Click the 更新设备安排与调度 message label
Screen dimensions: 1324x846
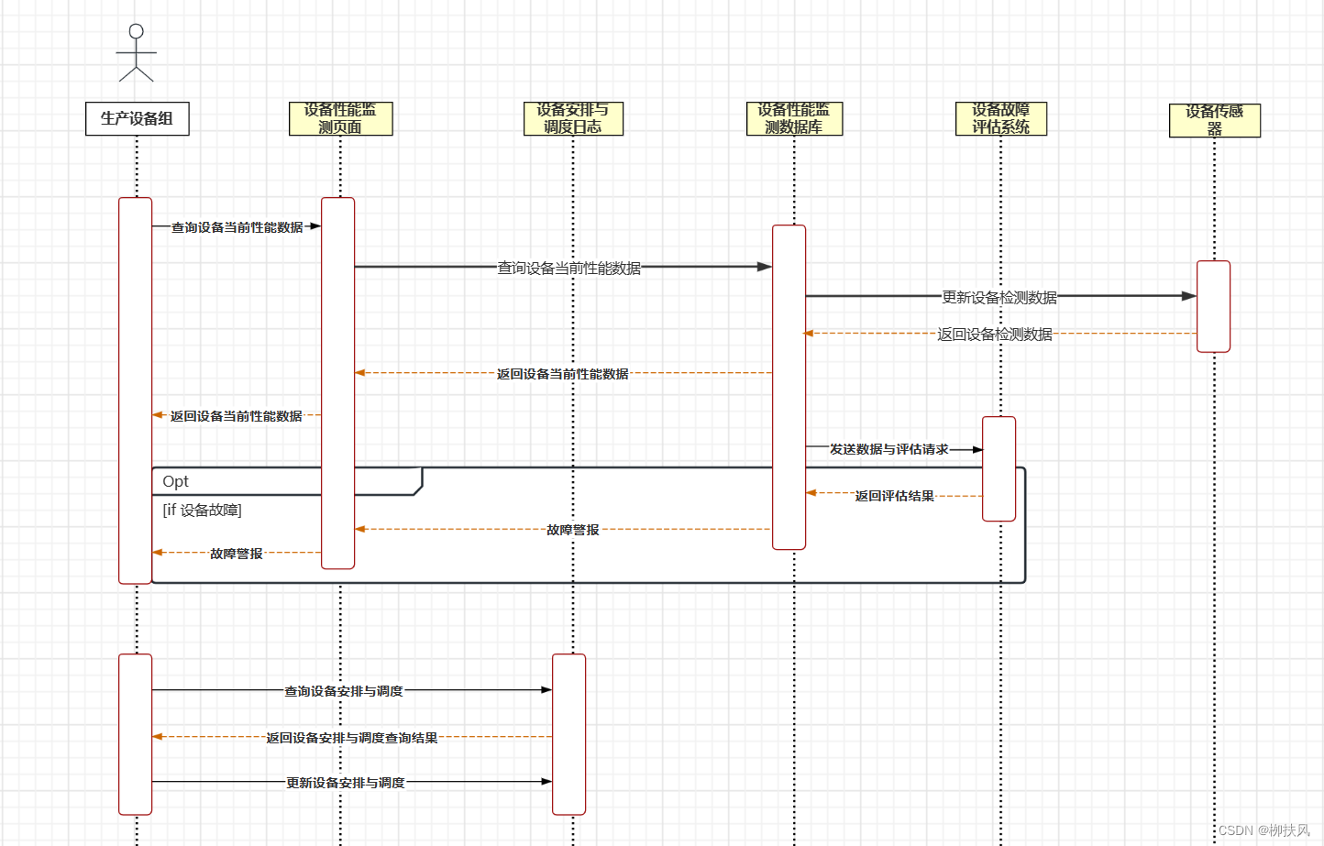[x=346, y=783]
